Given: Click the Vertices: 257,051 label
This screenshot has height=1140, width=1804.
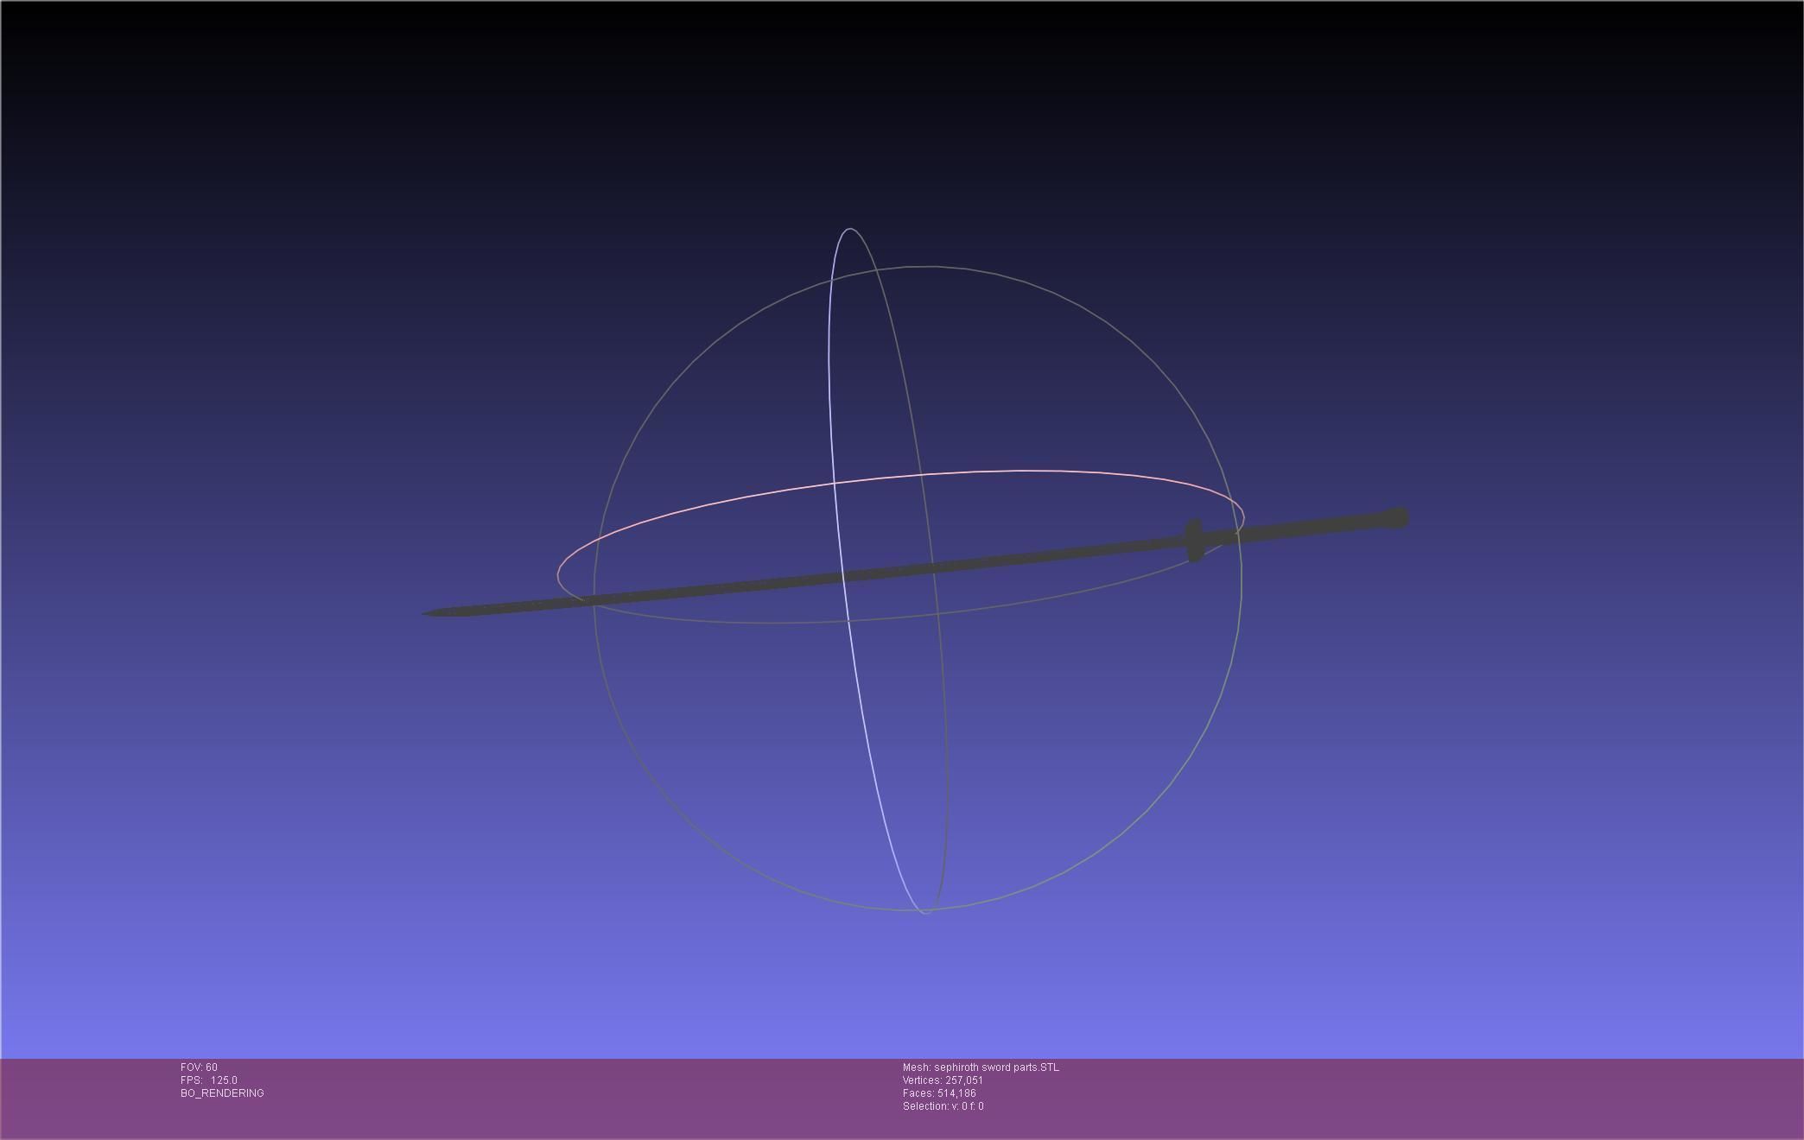Looking at the screenshot, I should pyautogui.click(x=943, y=1080).
